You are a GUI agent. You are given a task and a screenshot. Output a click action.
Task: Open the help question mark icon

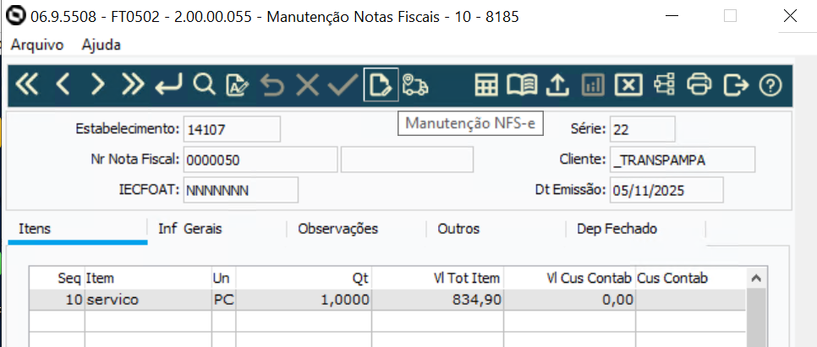770,84
